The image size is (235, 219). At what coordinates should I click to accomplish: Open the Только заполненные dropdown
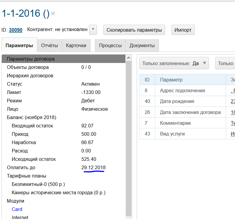click(x=174, y=63)
